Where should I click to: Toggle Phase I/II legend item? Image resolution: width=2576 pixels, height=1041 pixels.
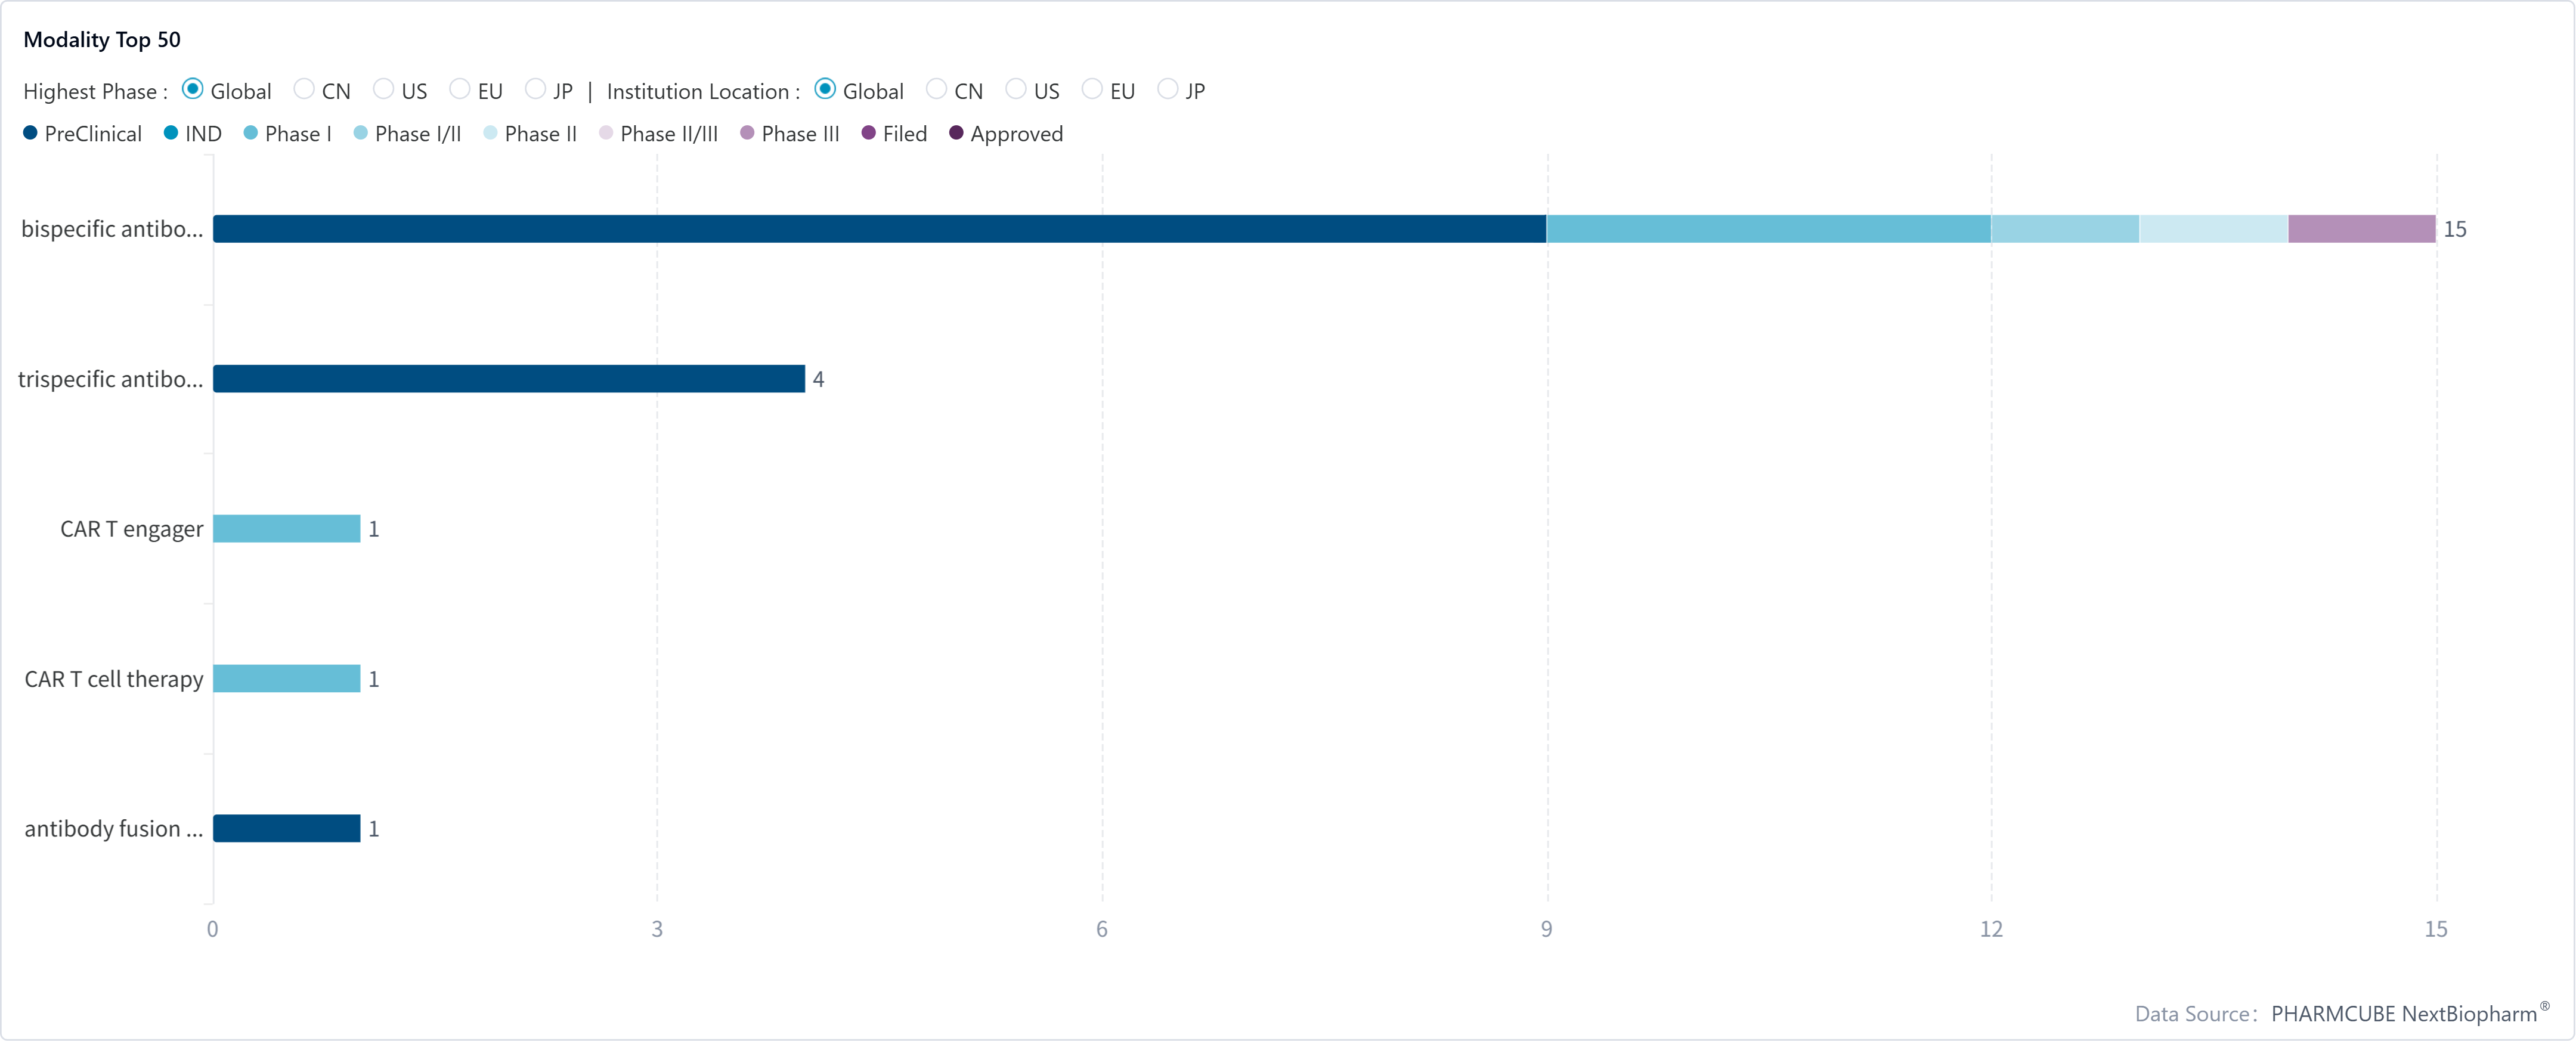[361, 133]
